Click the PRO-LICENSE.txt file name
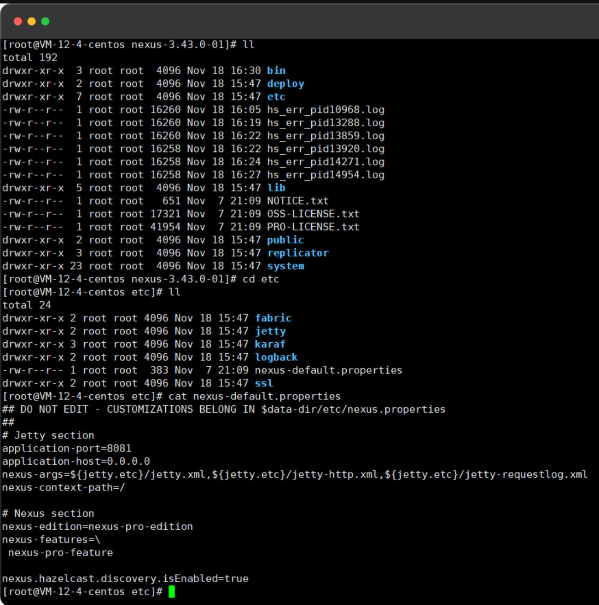The width and height of the screenshot is (599, 605). (x=313, y=227)
